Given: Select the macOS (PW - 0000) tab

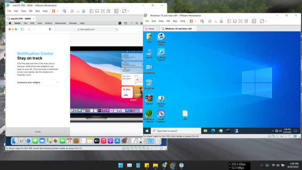Looking at the screenshot, I should click(21, 19).
